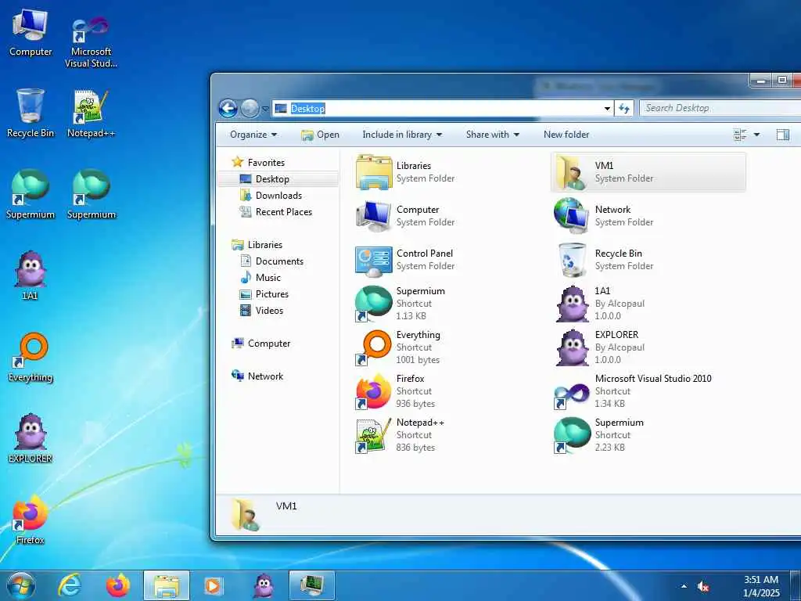Select the Recycle Bin desktop icon
801x601 pixels.
pyautogui.click(x=31, y=113)
